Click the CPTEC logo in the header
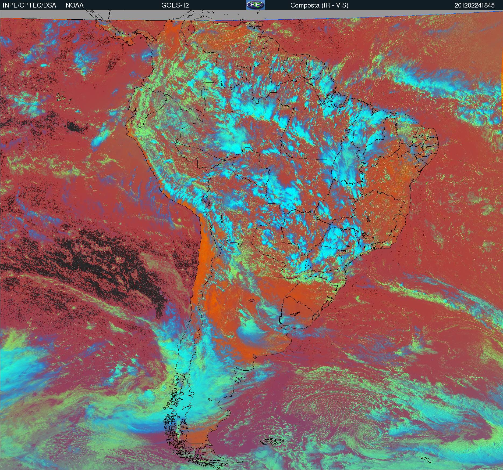 256,5
